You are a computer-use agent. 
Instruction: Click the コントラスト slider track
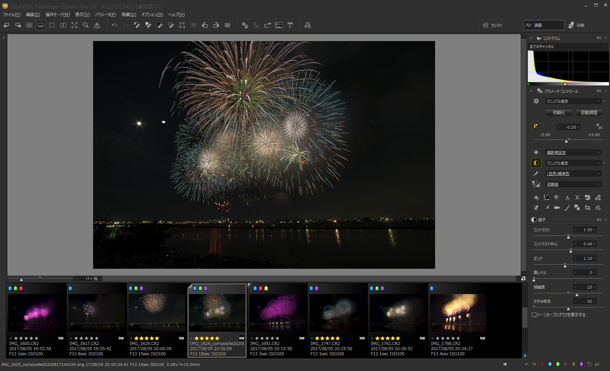pos(568,236)
